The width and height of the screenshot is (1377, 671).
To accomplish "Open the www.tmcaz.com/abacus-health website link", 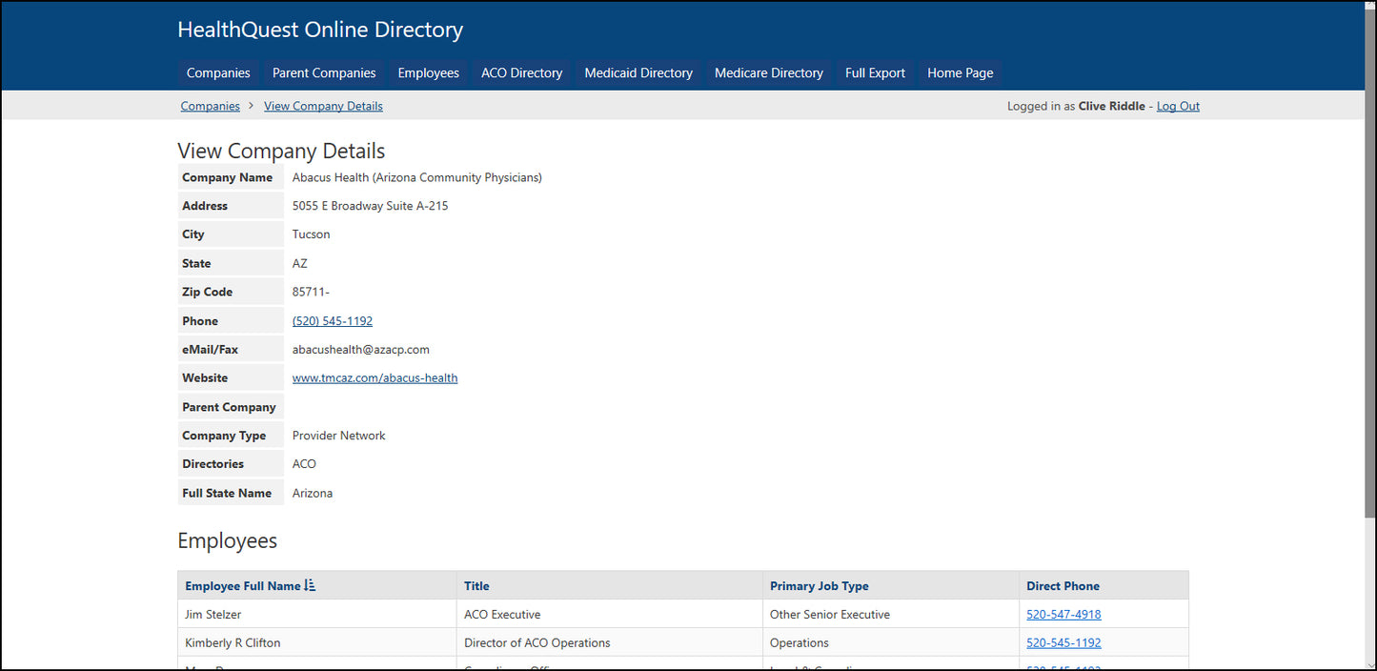I will (x=375, y=378).
